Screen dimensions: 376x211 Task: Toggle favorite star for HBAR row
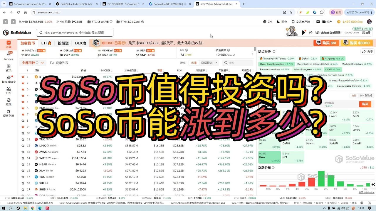click(x=23, y=164)
